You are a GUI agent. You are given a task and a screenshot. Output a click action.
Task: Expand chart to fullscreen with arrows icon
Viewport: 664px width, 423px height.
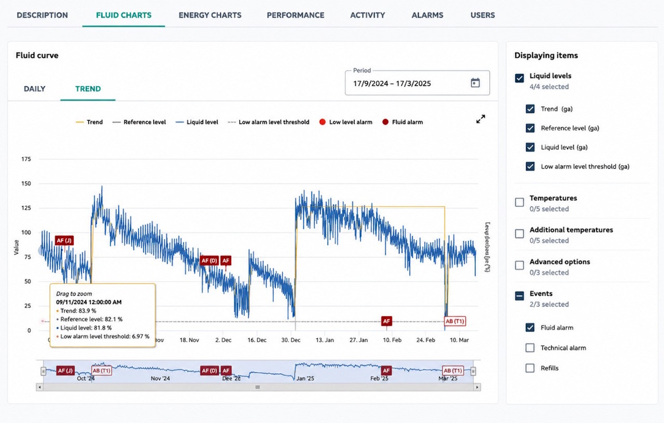(x=481, y=119)
